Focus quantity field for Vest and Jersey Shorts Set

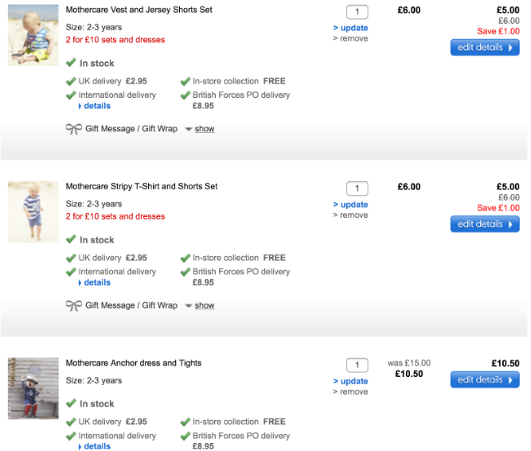click(x=357, y=12)
